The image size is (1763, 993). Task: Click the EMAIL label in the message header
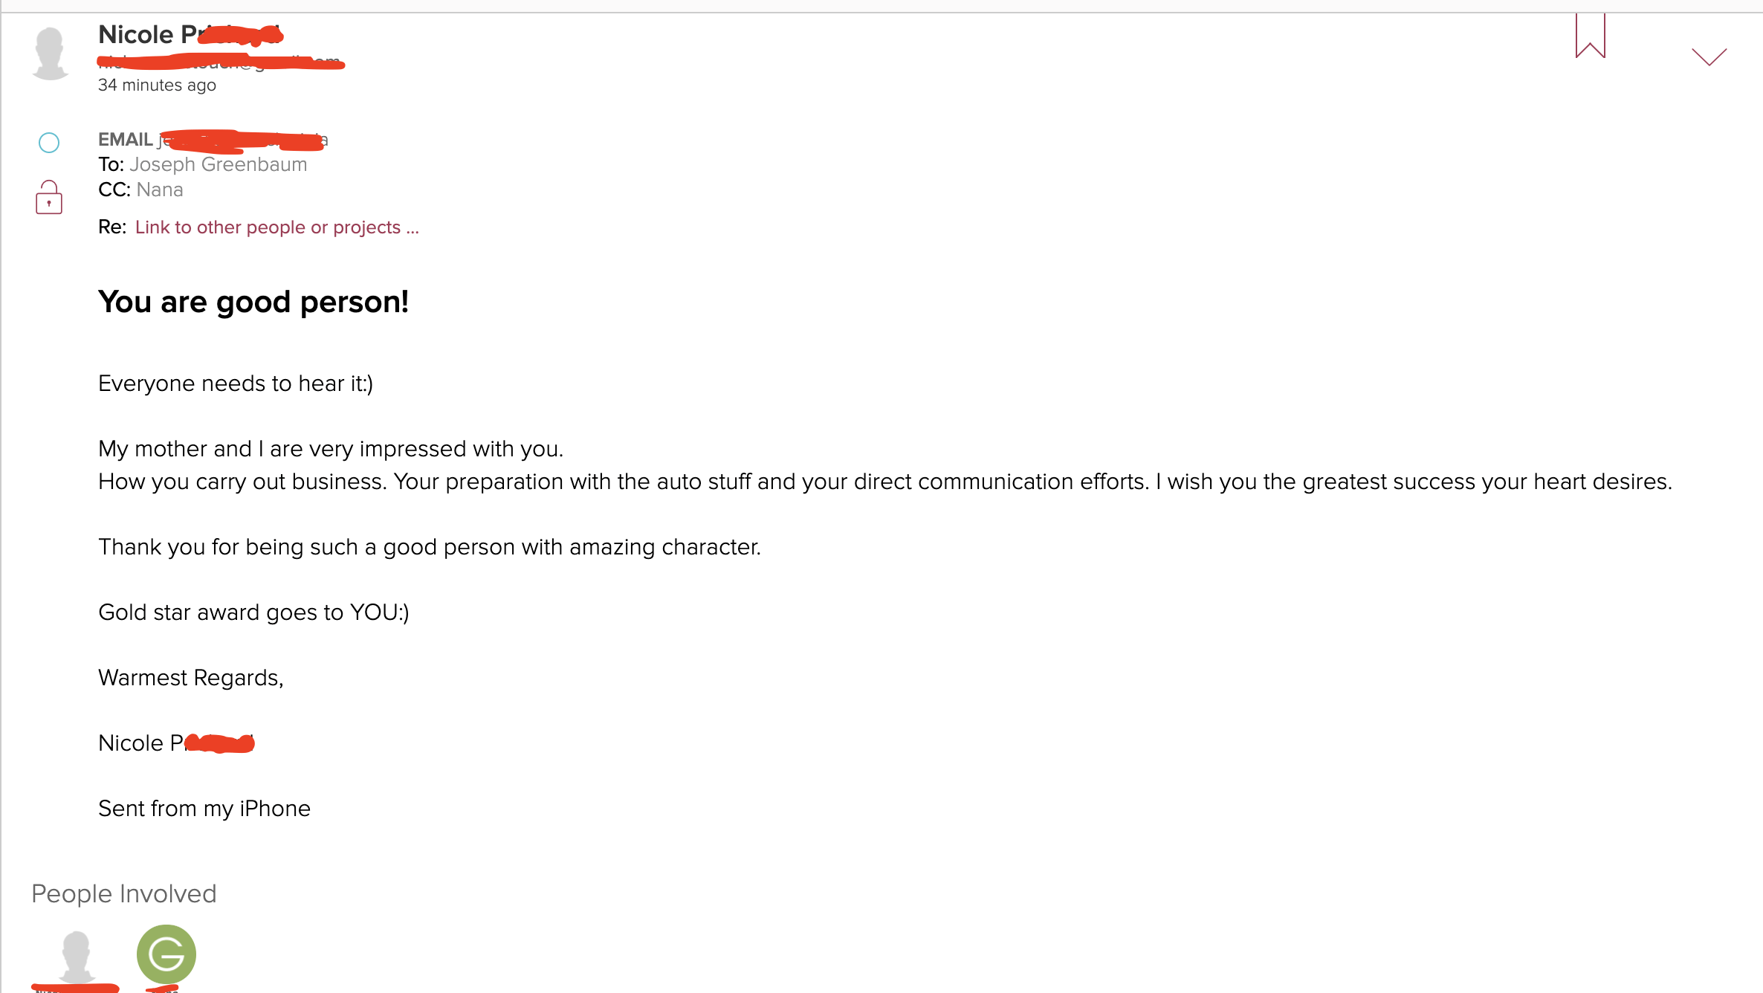click(126, 140)
